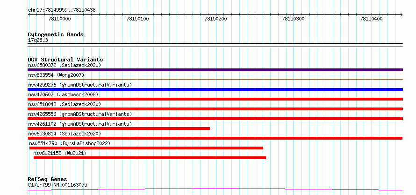Click the 17q25.3 cytogenetic band bar
The height and width of the screenshot is (195, 416).
[215, 45]
